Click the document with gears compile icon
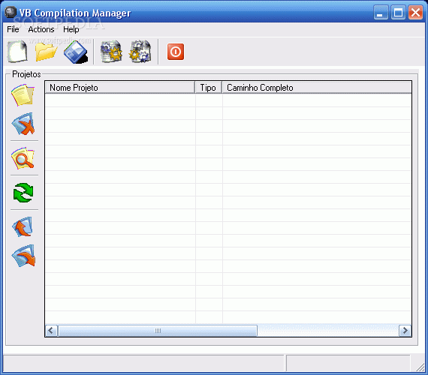This screenshot has width=428, height=375. pos(111,52)
